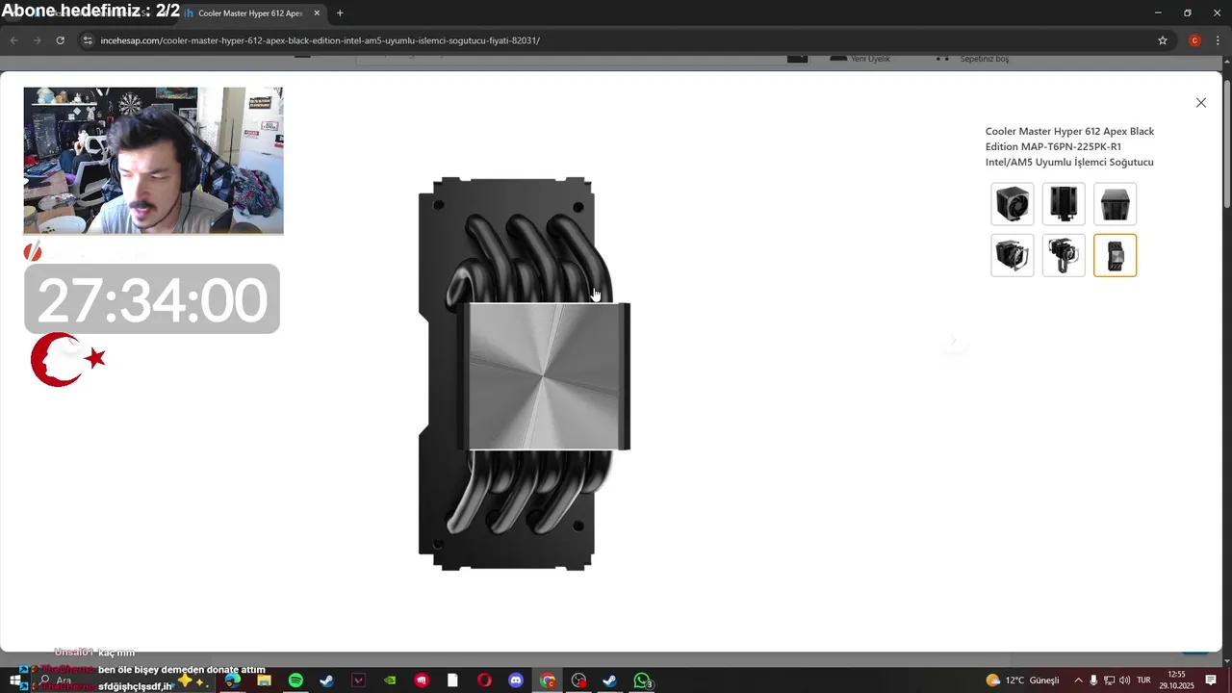1232x693 pixels.
Task: Open WhatsApp from the taskbar
Action: point(642,680)
